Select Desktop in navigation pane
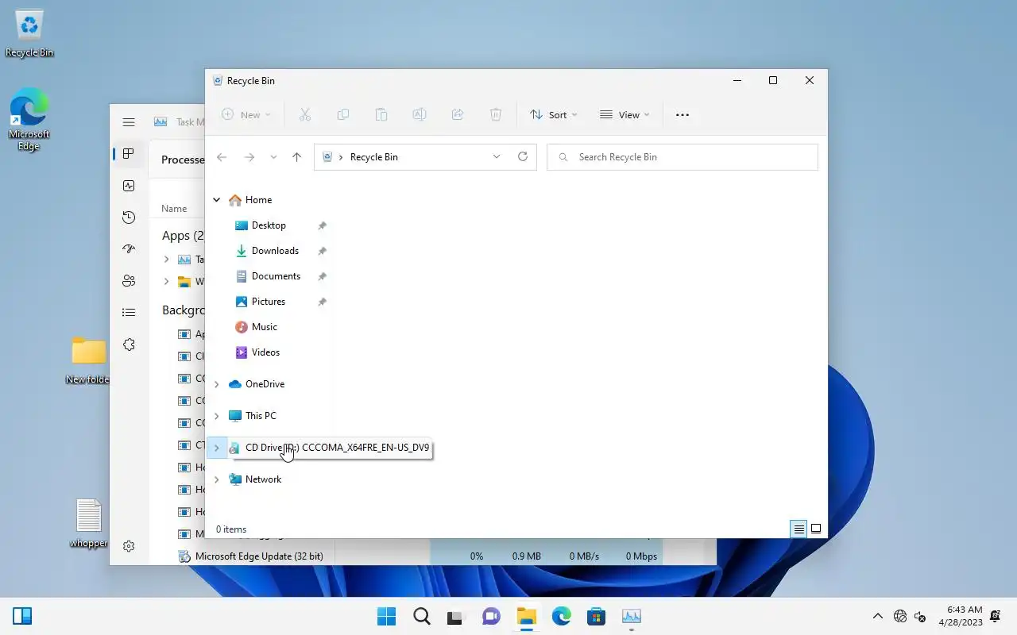 (x=269, y=225)
